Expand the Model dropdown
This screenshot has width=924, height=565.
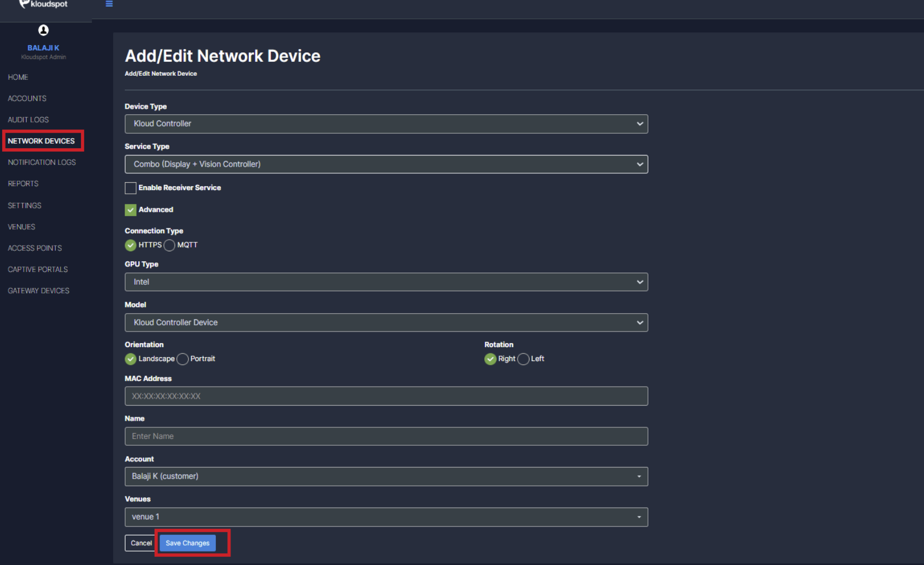(x=386, y=323)
